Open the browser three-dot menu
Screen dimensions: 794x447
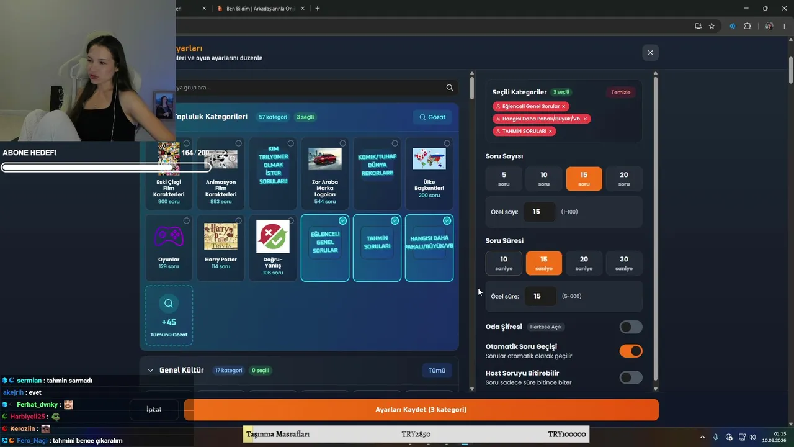(x=785, y=26)
